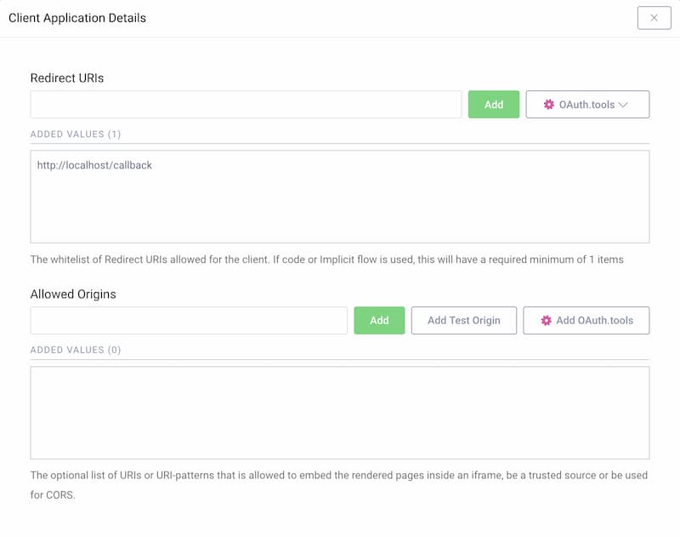Click the gear icon on OAuth.tools dropdown
This screenshot has height=537, width=680.
(548, 105)
